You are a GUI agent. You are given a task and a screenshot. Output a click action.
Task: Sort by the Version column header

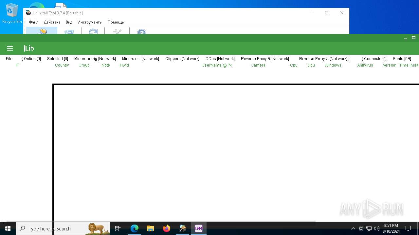390,65
